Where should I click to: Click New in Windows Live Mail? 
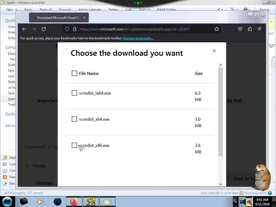10,9
